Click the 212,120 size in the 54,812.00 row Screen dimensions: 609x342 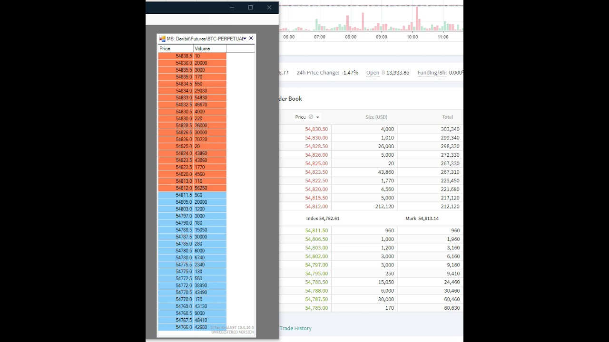384,206
